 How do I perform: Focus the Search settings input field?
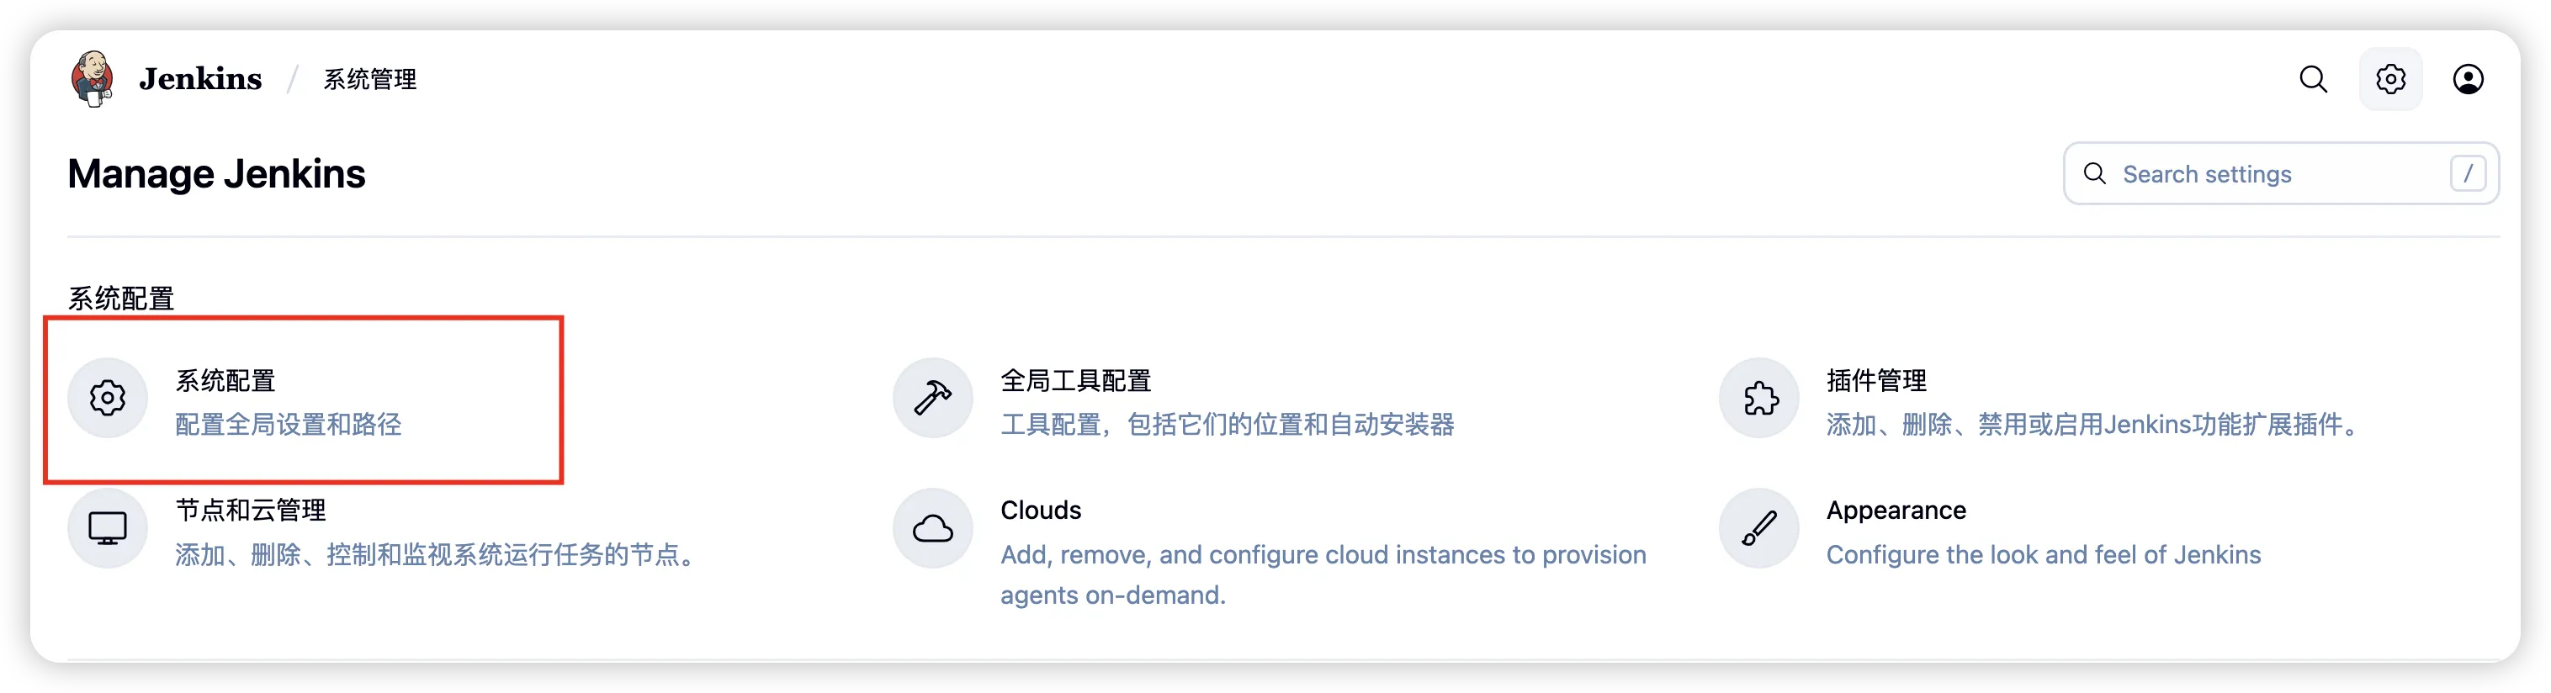2281,174
